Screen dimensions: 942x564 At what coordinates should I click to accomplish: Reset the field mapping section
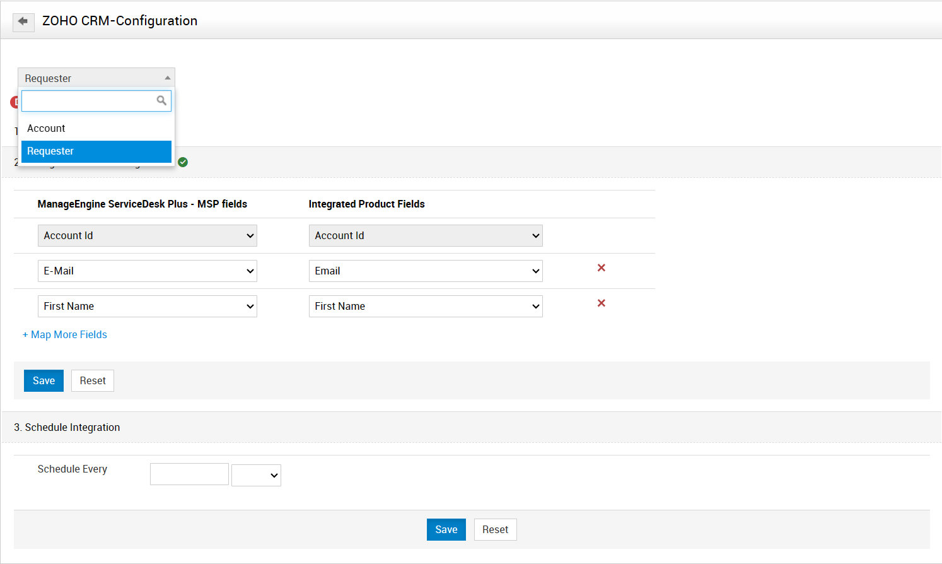point(93,381)
